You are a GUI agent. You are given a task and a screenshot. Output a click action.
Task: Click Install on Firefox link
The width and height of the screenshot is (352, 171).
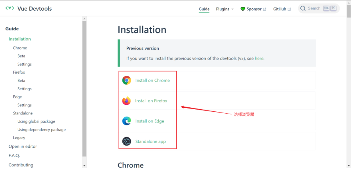(151, 101)
